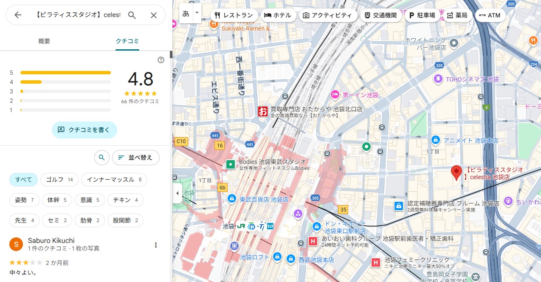Expand the input method dropdown arrow
Screen dimensions: 541x282
point(197,13)
